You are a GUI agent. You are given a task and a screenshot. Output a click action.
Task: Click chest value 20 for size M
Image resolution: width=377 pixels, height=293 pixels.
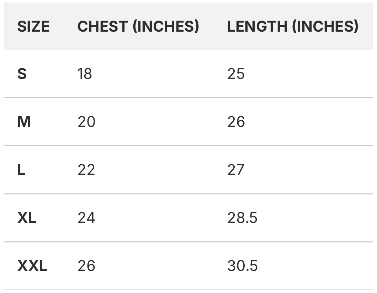[86, 122]
